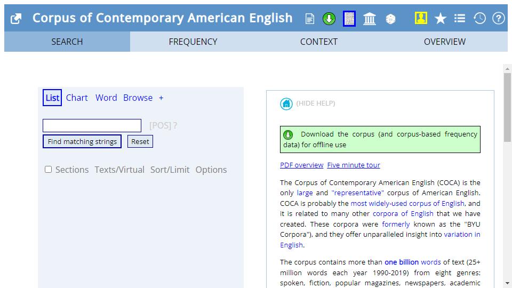Screen dimensions: 512x288
Task: Click the search word input field
Action: pos(92,126)
